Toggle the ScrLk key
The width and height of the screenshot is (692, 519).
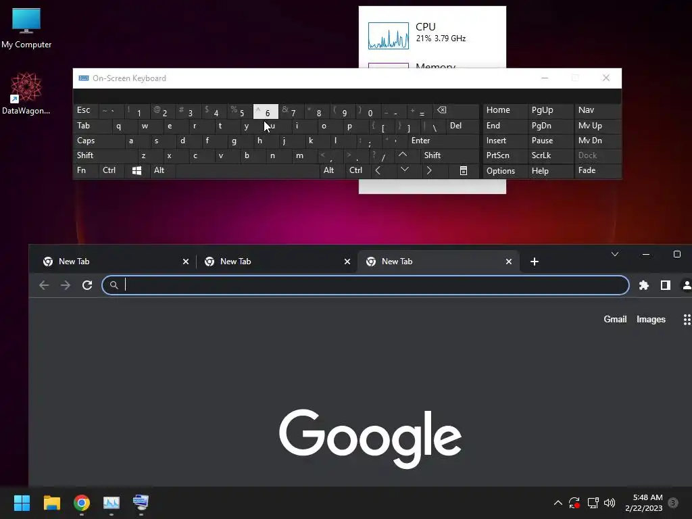tap(550, 155)
